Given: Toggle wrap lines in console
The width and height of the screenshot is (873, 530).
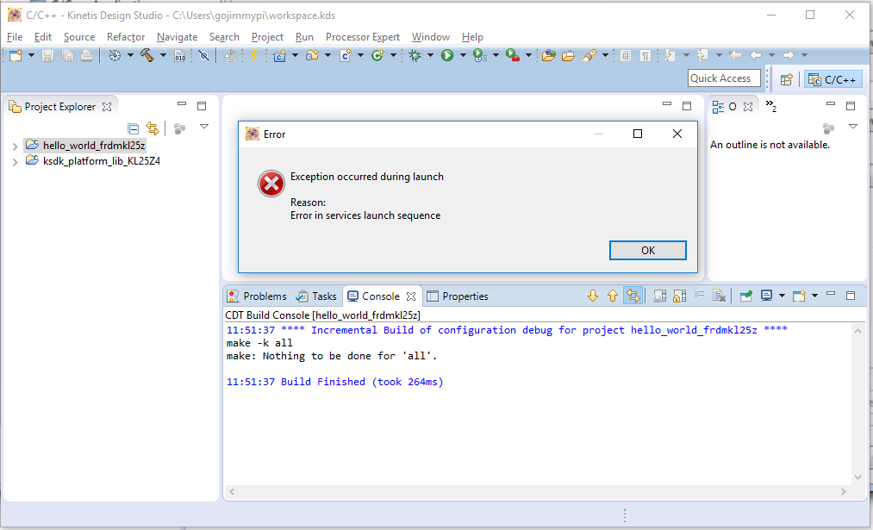Looking at the screenshot, I should [699, 296].
